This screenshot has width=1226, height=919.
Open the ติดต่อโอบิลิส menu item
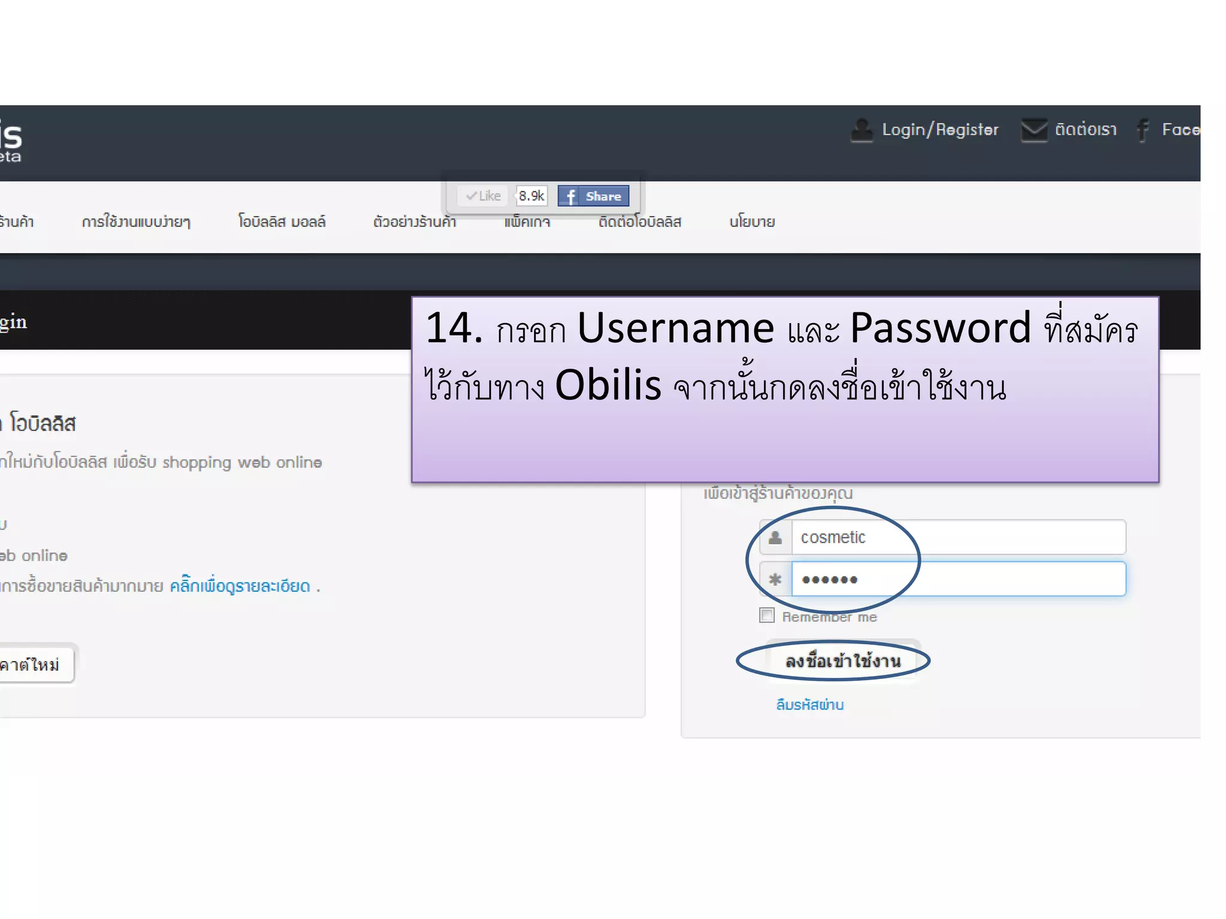pyautogui.click(x=640, y=222)
